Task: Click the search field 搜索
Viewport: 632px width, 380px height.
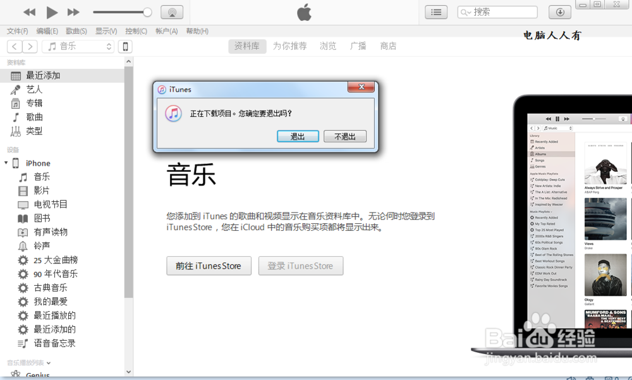Action: [497, 13]
